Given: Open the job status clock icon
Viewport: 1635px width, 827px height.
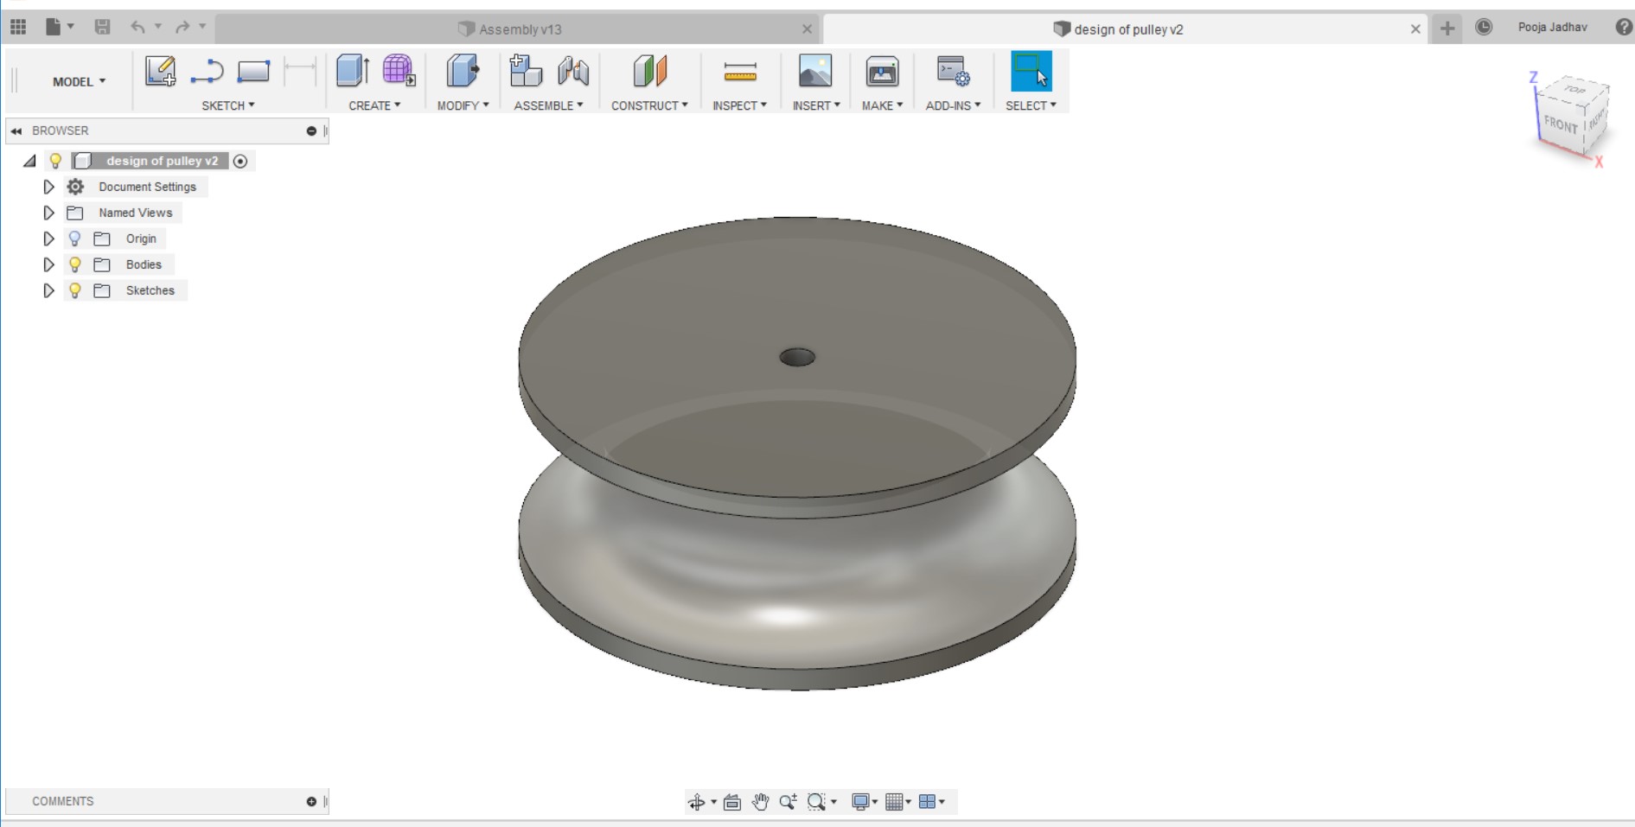Looking at the screenshot, I should (x=1484, y=28).
